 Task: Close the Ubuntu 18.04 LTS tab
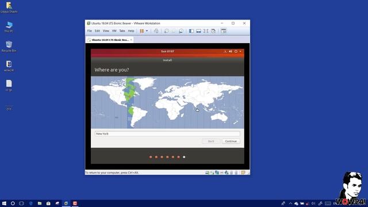click(131, 40)
